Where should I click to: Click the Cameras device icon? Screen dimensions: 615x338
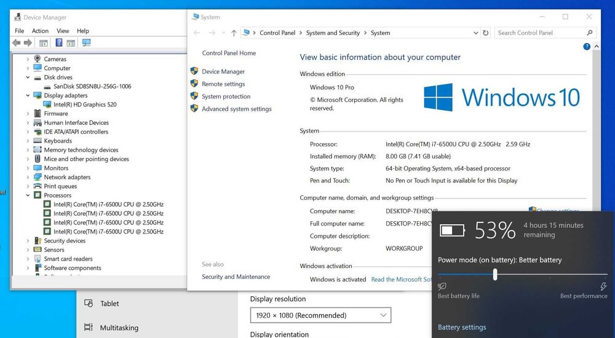(38, 59)
